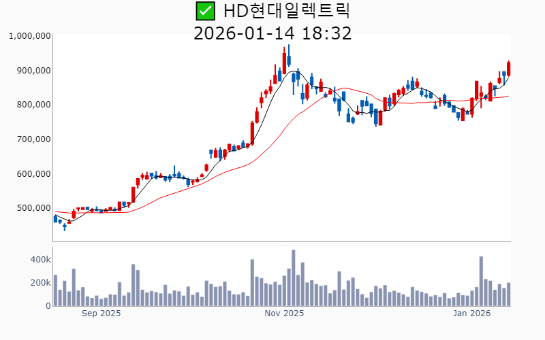The height and width of the screenshot is (340, 545).
Task: Click the green checkmark icon beside the title
Action: coord(204,11)
